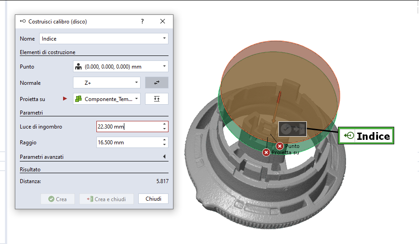Decrease the Raggio value with down arrow
The width and height of the screenshot is (419, 244).
click(x=164, y=145)
